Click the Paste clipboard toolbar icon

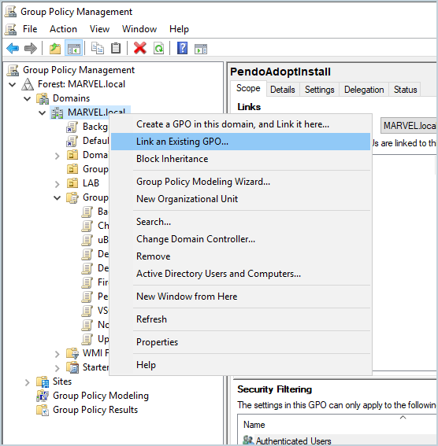[x=116, y=48]
